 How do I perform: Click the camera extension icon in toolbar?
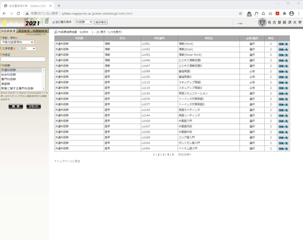point(270,13)
